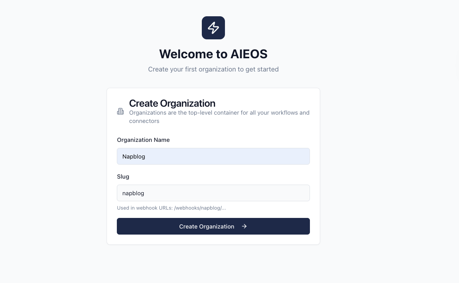Screen dimensions: 459x283
Task: Tap the lightning symbol above Welcome to AIEOS
Action: (x=213, y=28)
